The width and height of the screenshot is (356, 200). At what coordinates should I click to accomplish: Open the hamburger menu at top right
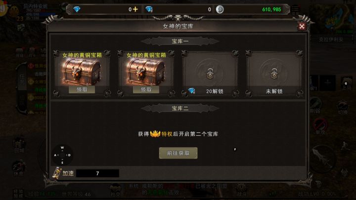(x=295, y=8)
